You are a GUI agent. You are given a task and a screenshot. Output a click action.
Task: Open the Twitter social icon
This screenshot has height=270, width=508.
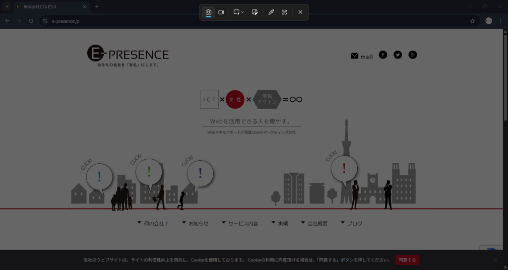[x=398, y=55]
